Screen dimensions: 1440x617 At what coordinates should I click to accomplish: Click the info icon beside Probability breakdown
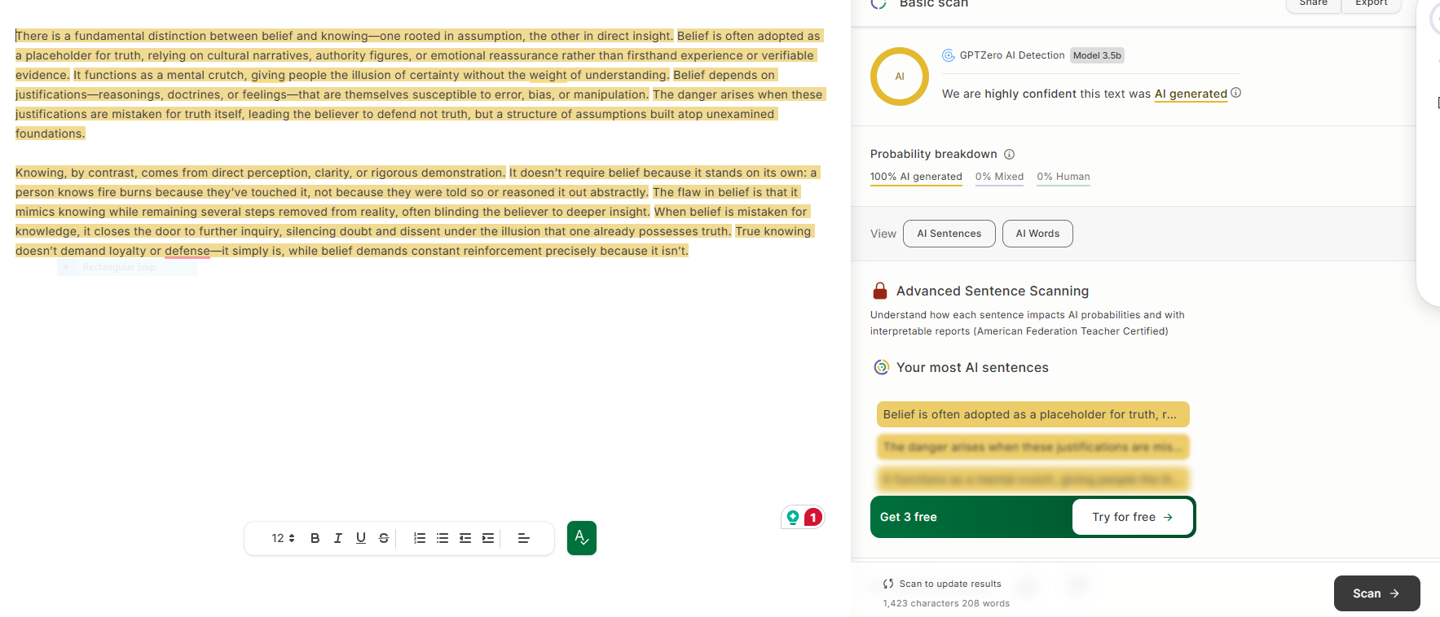coord(1009,154)
